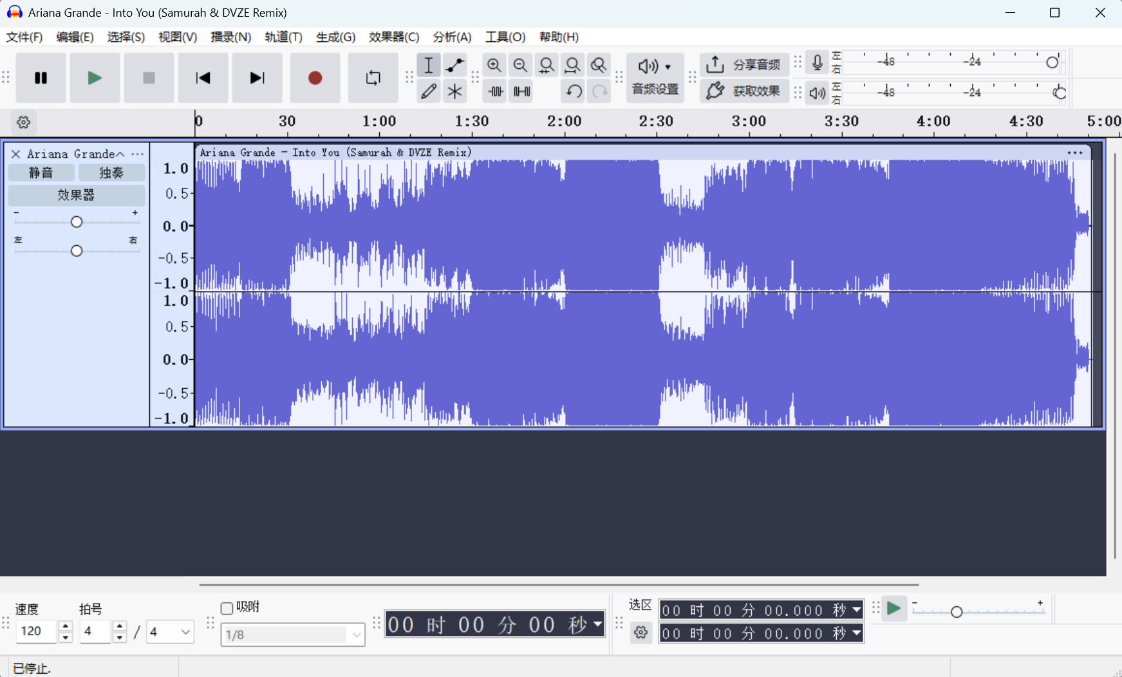This screenshot has height=677, width=1122.
Task: Open the 帮助(H) menu
Action: [559, 37]
